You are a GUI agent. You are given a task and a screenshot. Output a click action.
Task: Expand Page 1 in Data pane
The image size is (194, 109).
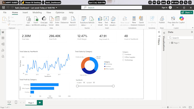pyautogui.click(x=170, y=43)
